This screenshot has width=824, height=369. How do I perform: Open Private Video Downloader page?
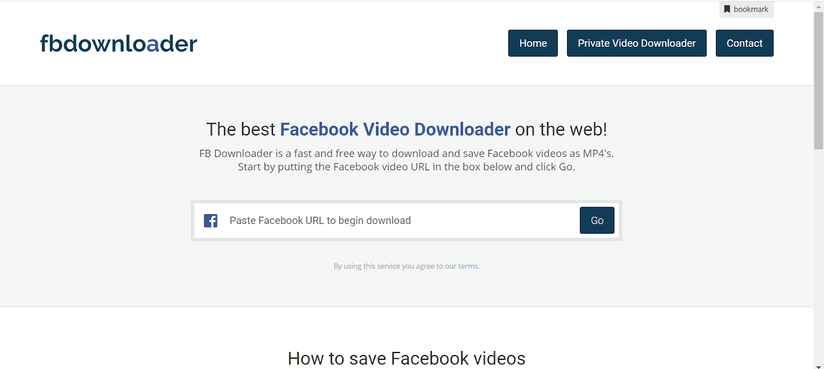point(637,43)
